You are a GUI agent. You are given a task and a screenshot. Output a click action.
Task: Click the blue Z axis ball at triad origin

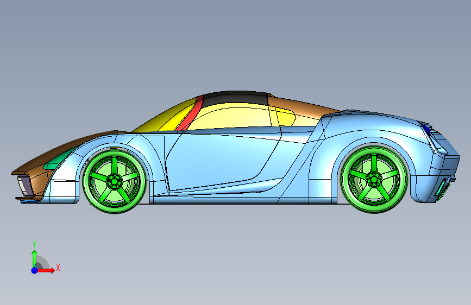pos(35,270)
